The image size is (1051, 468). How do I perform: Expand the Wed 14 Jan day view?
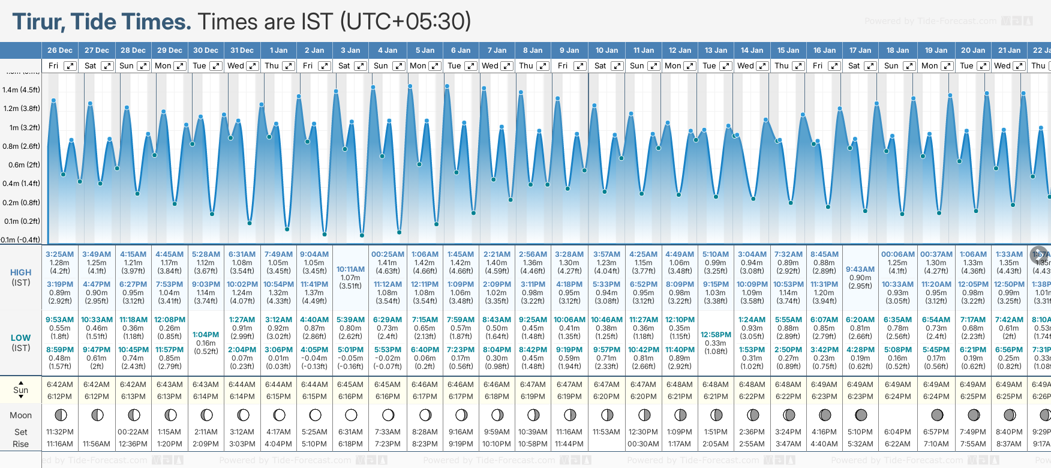[x=762, y=66]
